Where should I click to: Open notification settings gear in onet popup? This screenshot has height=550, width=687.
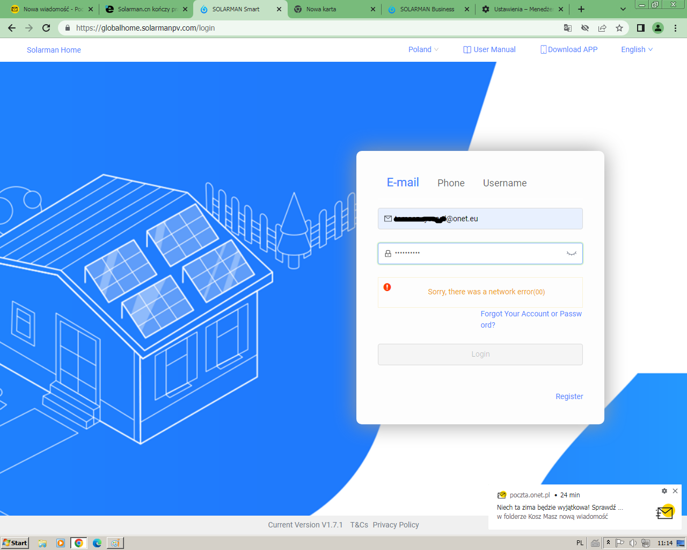664,491
